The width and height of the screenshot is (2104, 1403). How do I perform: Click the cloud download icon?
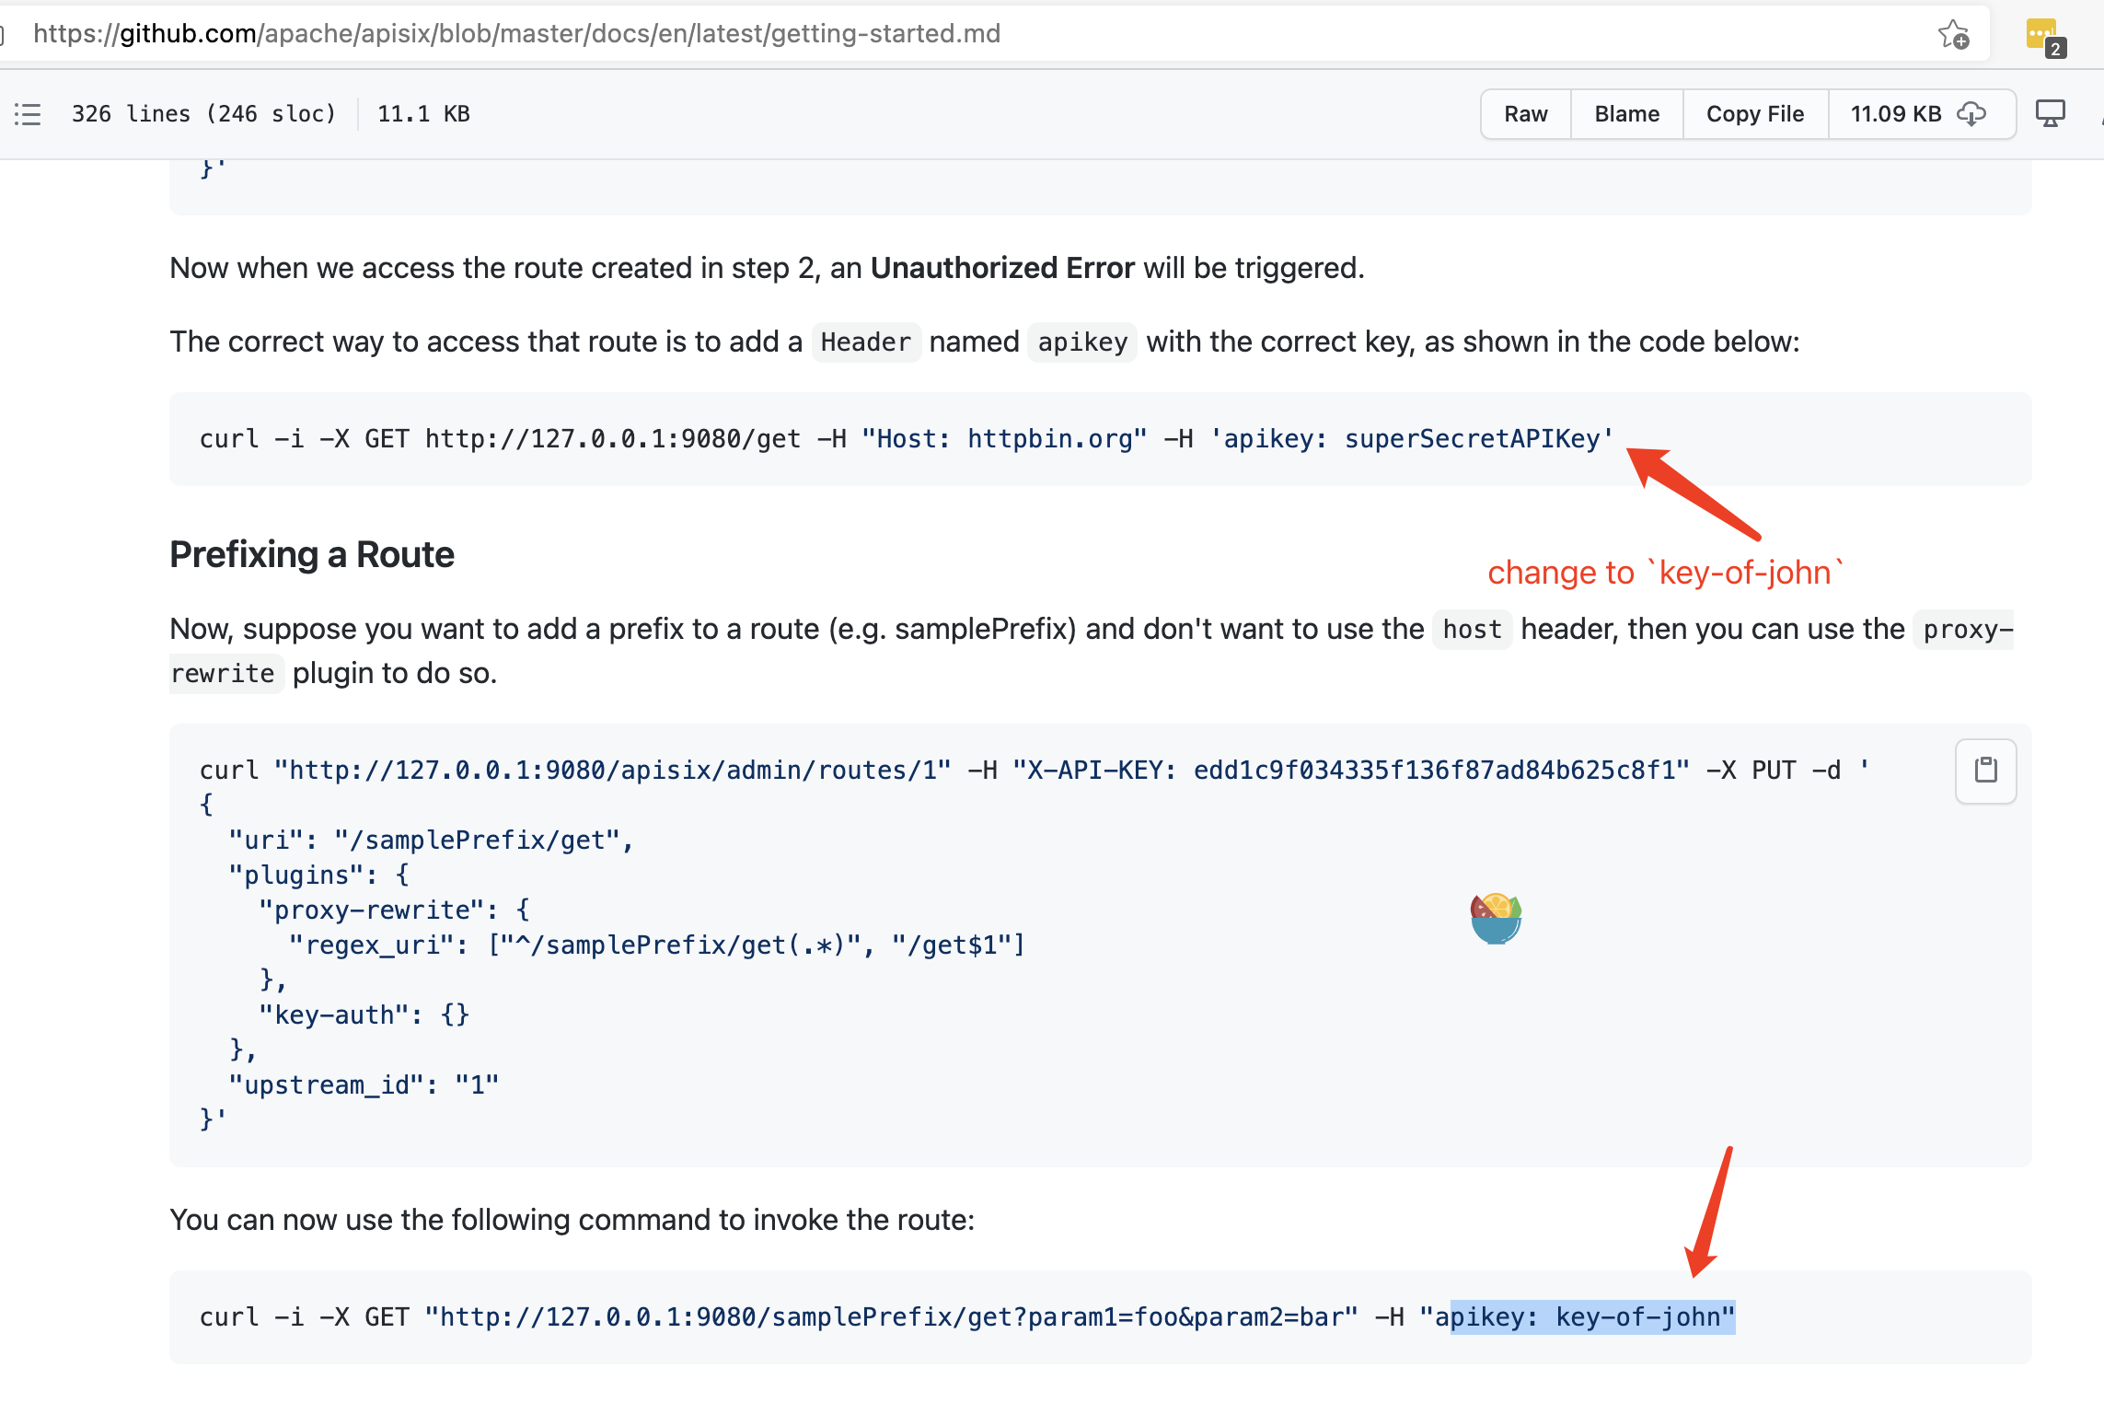pos(1971,114)
